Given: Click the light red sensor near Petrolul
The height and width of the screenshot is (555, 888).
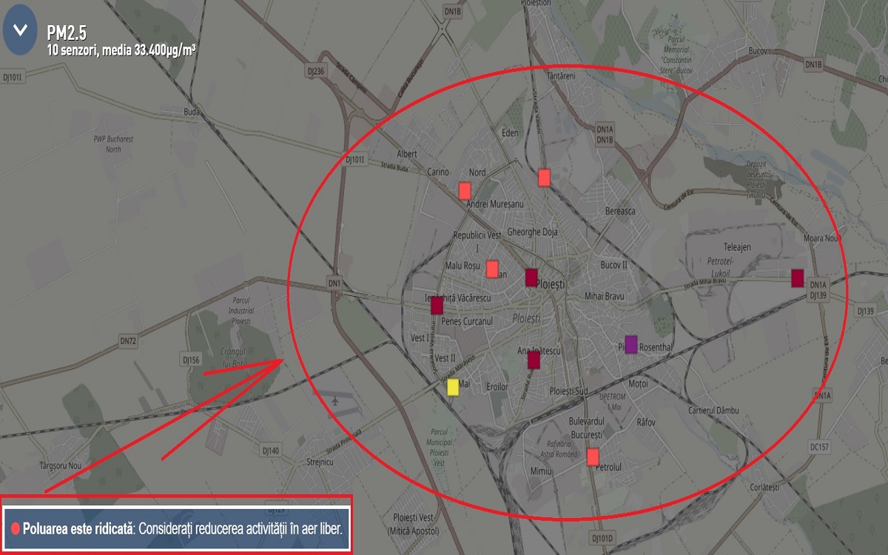Looking at the screenshot, I should (x=593, y=457).
